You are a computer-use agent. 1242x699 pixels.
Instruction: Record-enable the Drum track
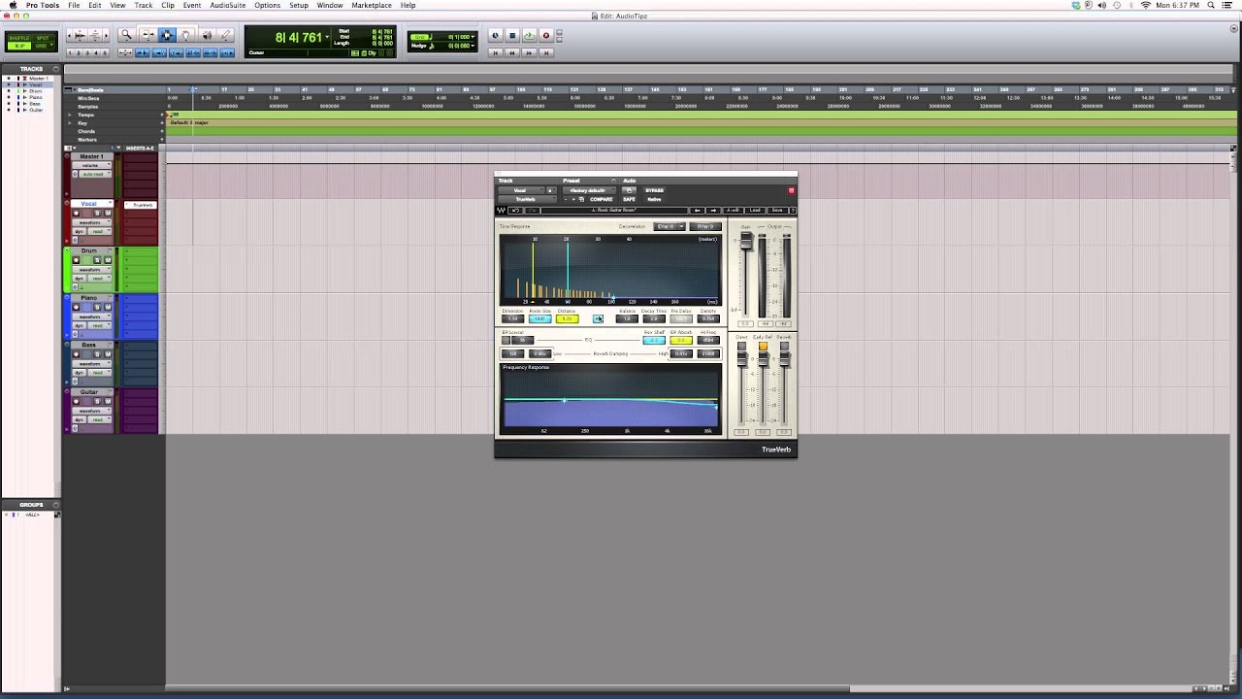pos(77,260)
